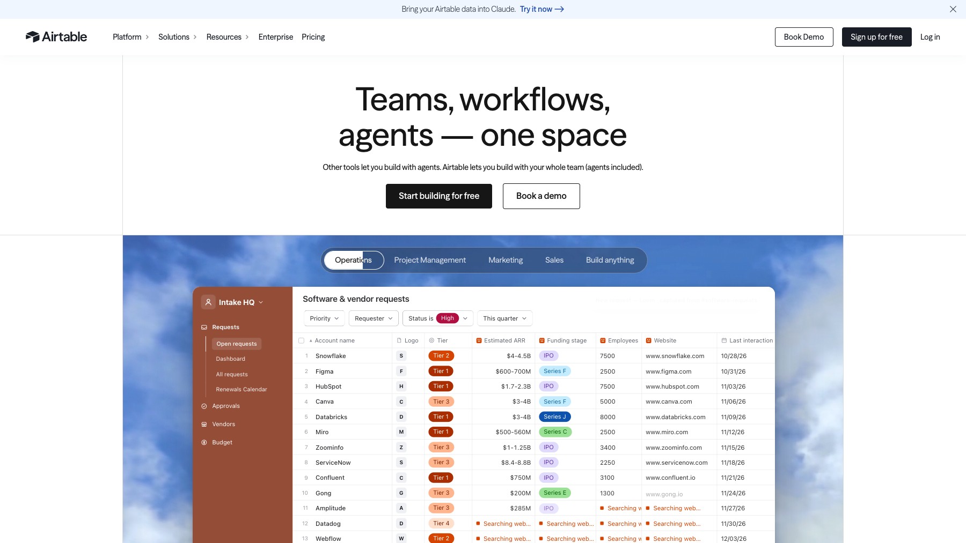The image size is (966, 543).
Task: Select Dashboard in sidebar
Action: (231, 359)
